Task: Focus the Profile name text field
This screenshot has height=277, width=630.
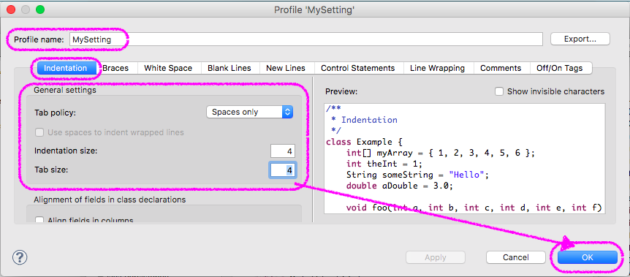Action: [x=305, y=39]
